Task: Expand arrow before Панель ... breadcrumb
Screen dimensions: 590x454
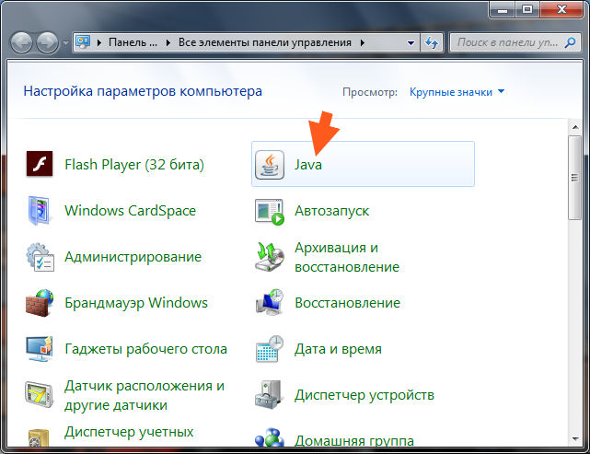Action: (99, 43)
